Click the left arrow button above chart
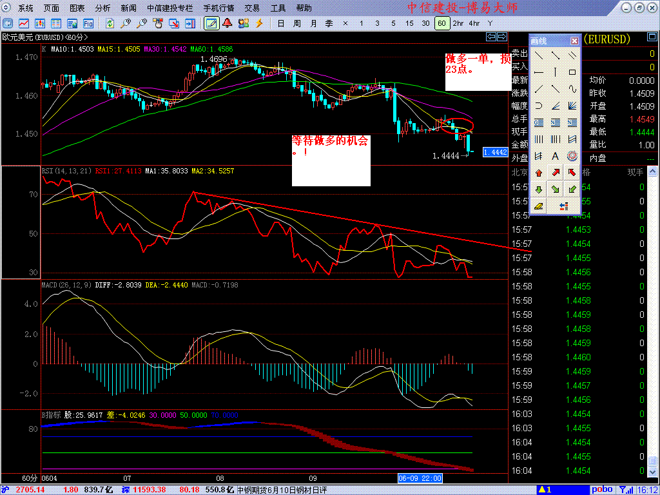Screen dimensions: 660x495 point(490,37)
